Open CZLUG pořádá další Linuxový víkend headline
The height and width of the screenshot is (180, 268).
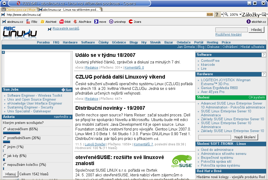tap(120, 77)
